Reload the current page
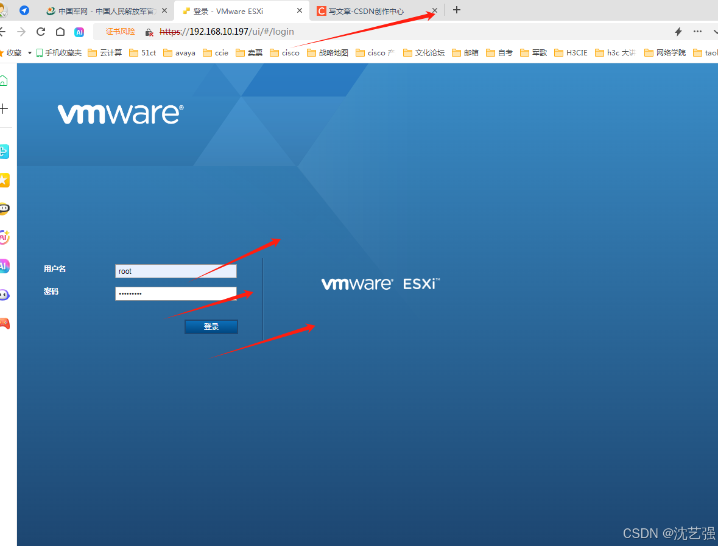The image size is (718, 546). 41,32
